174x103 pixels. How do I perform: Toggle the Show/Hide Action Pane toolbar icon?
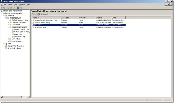[21, 8]
